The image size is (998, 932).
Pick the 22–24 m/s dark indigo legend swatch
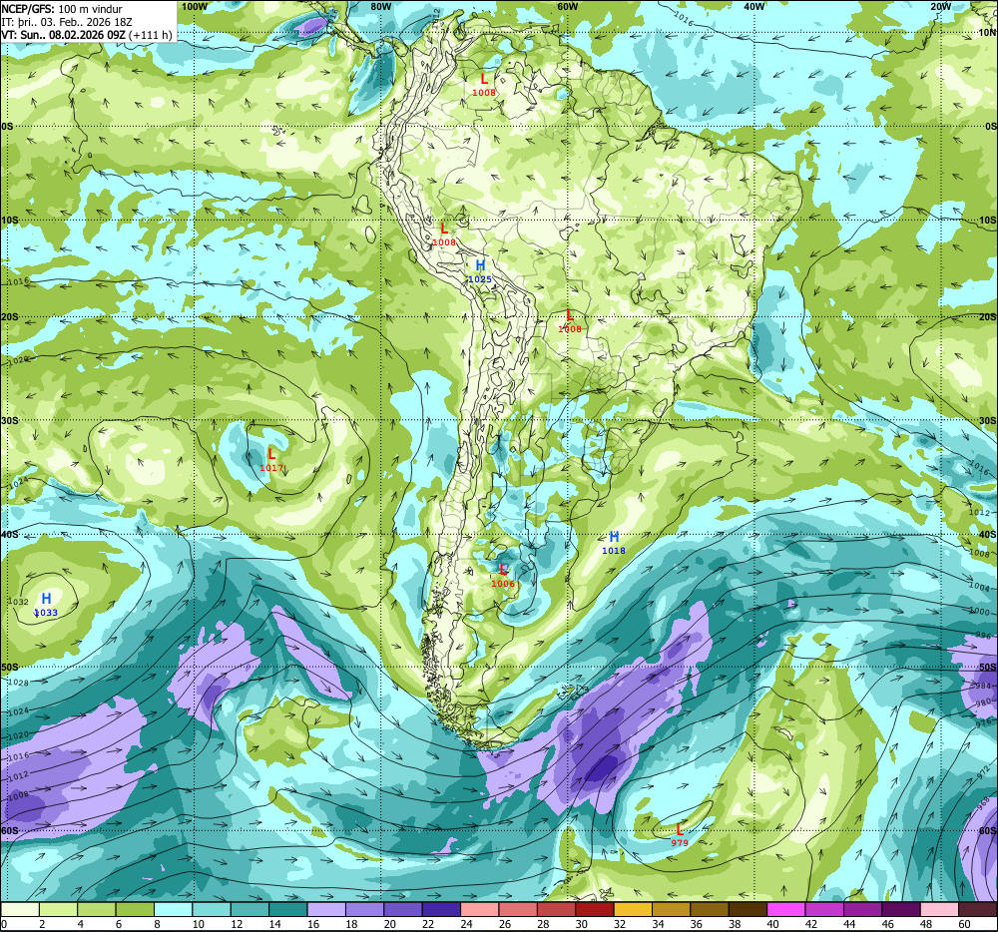click(441, 908)
